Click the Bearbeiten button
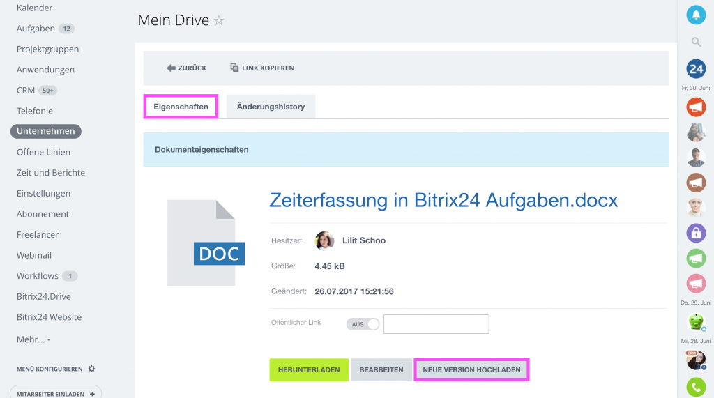 [x=381, y=369]
